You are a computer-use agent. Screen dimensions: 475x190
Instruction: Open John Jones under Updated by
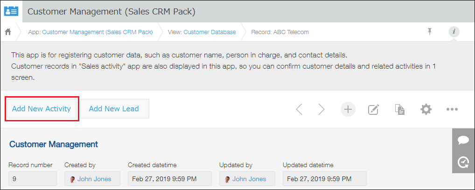(x=249, y=179)
